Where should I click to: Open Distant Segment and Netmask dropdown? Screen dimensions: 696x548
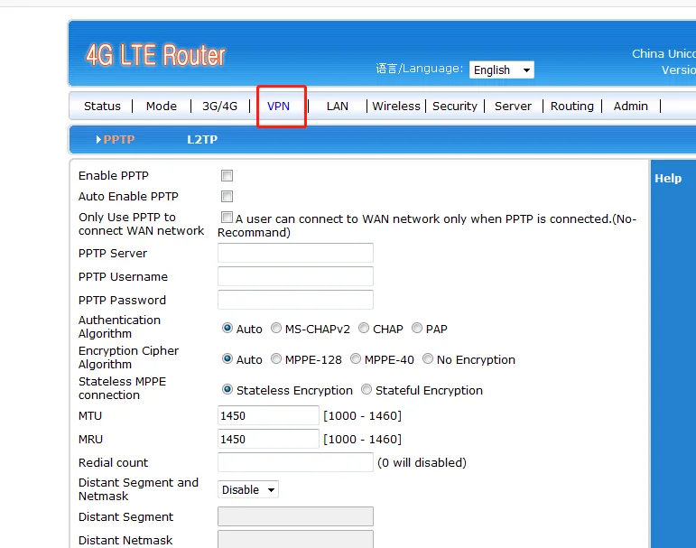click(x=248, y=489)
